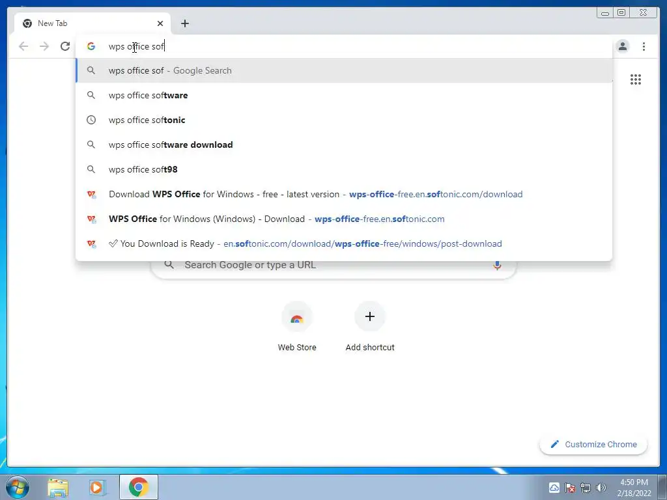The image size is (667, 500).
Task: Go back using the back arrow
Action: click(23, 46)
